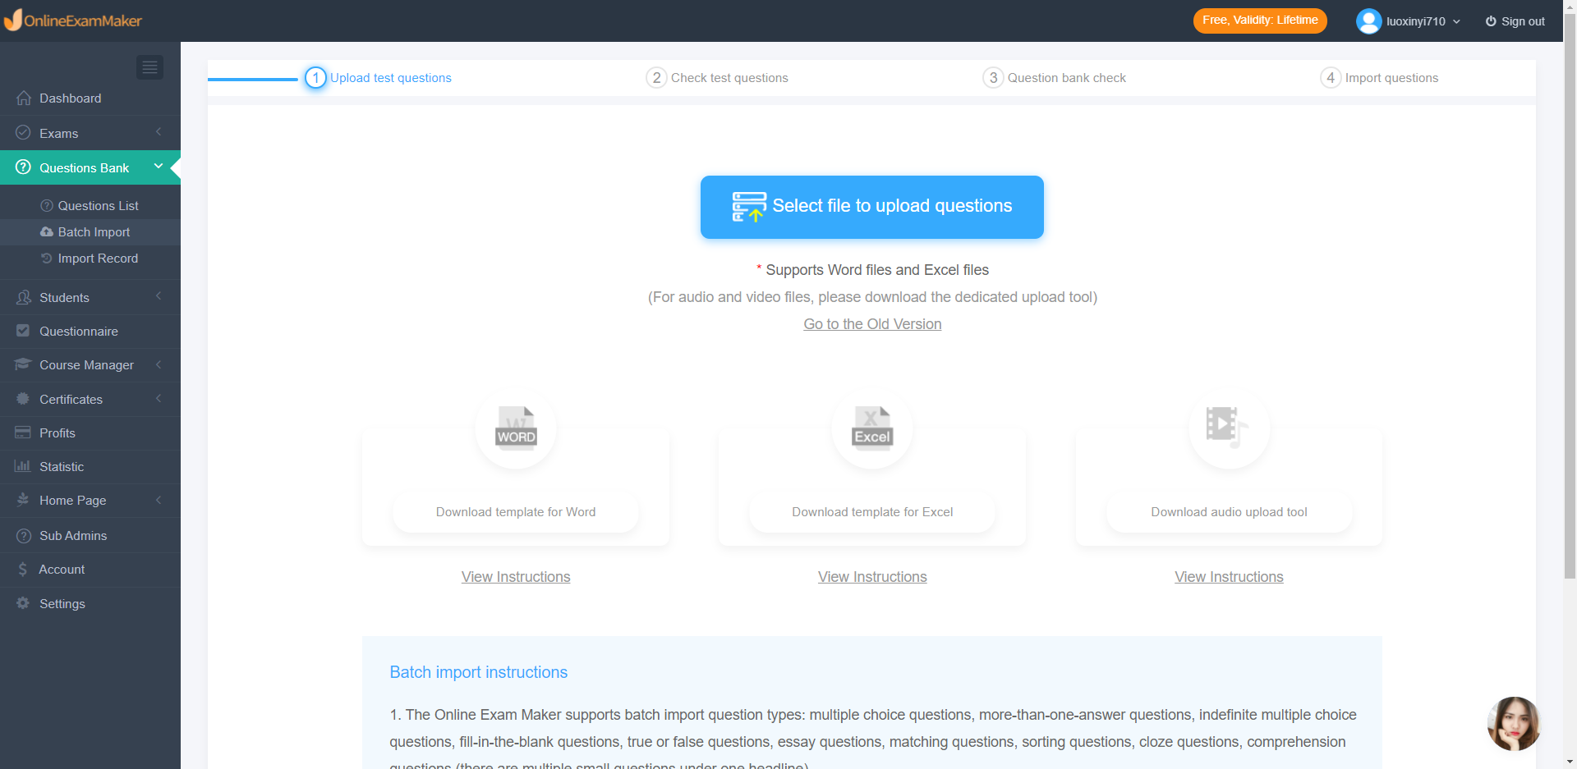
Task: Click the audio video upload tool icon
Action: (1229, 428)
